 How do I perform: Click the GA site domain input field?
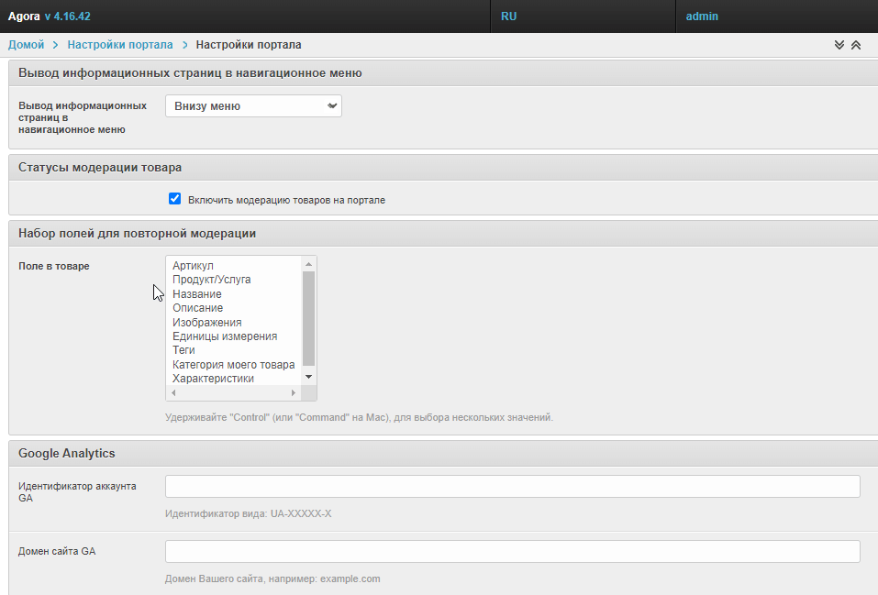click(x=512, y=551)
